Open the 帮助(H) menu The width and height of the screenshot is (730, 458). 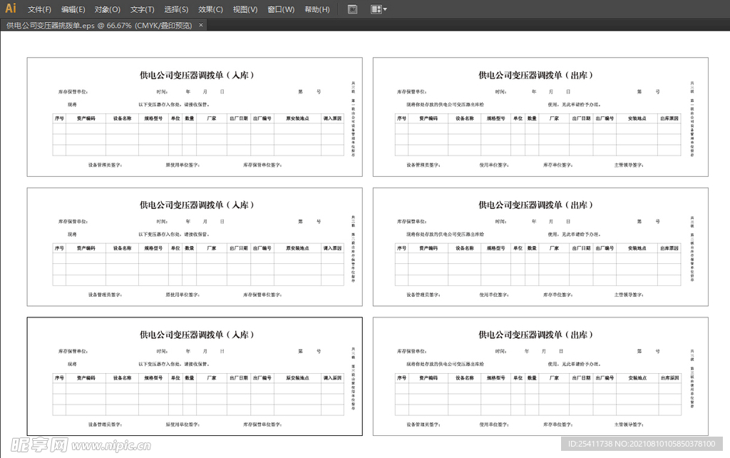(x=317, y=9)
